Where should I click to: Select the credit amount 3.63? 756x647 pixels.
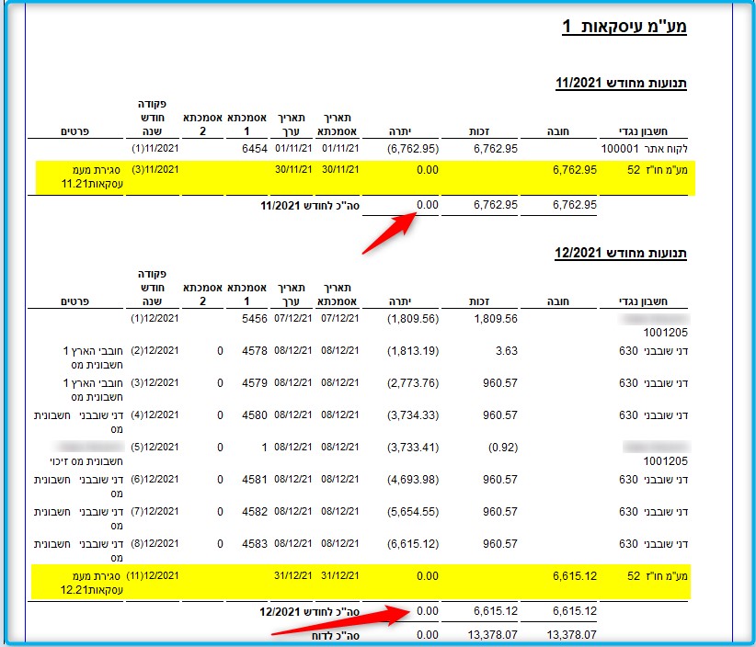coord(506,351)
